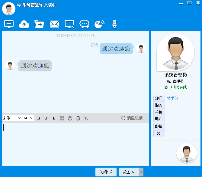
Task: Click the window shake icon
Action: click(78, 118)
